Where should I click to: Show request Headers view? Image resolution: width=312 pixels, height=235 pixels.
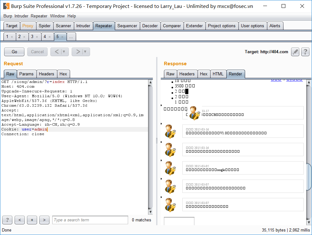[47, 74]
